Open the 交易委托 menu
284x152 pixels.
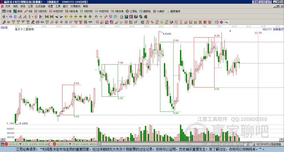(x=75, y=6)
